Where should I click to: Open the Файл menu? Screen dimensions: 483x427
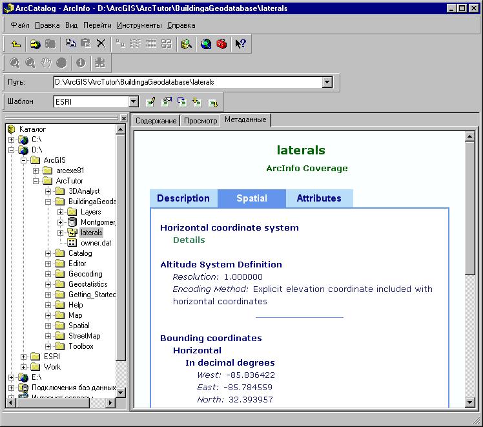[20, 25]
